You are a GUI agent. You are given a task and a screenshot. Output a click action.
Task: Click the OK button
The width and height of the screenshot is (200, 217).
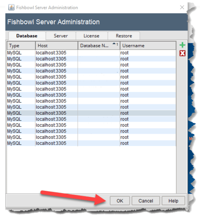tap(120, 201)
